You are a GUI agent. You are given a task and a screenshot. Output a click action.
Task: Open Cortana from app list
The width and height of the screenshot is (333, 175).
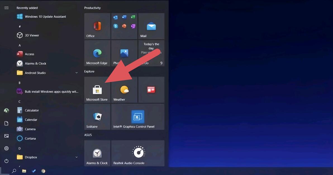[x=47, y=138]
